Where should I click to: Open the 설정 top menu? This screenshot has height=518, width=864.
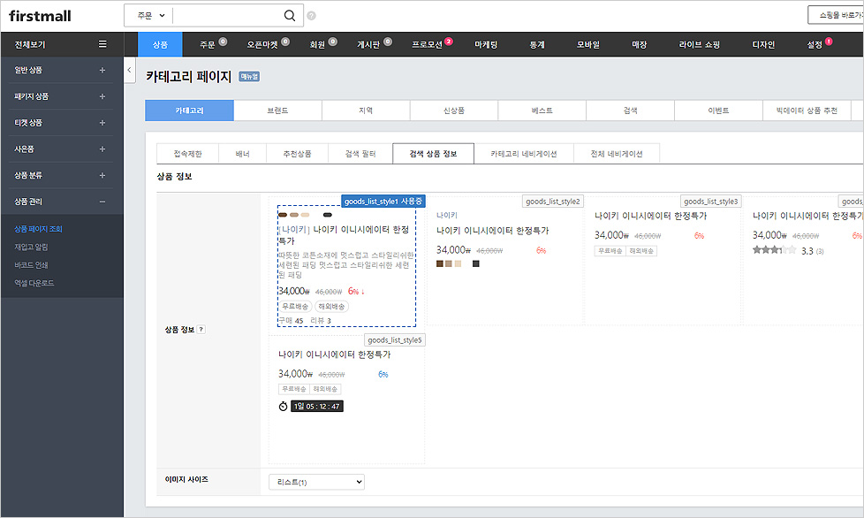(x=815, y=44)
